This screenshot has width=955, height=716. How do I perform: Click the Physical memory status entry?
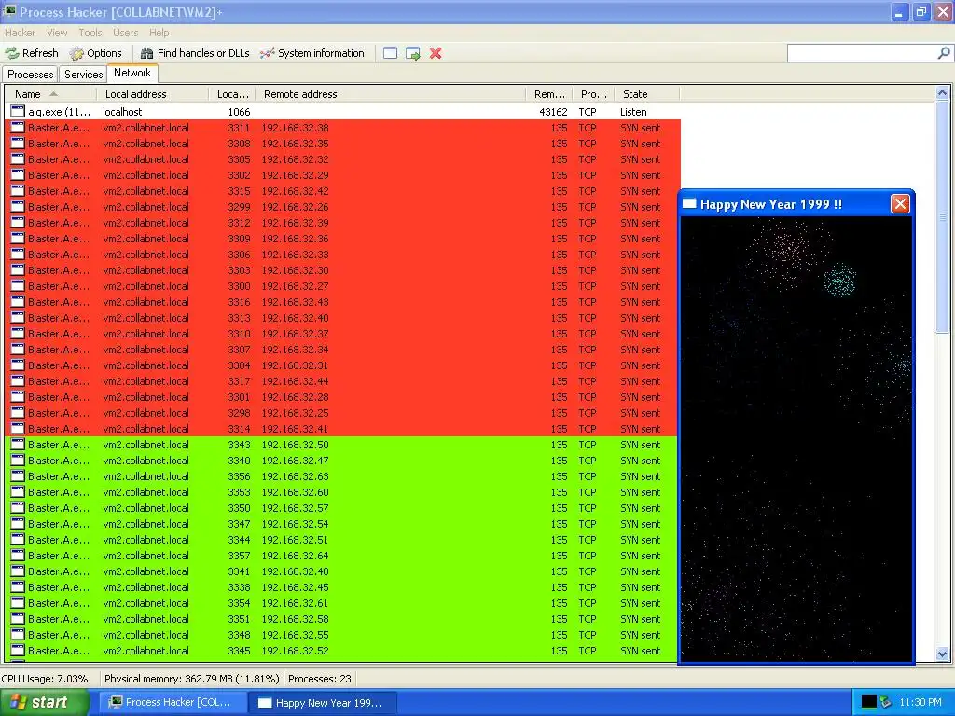click(x=192, y=679)
